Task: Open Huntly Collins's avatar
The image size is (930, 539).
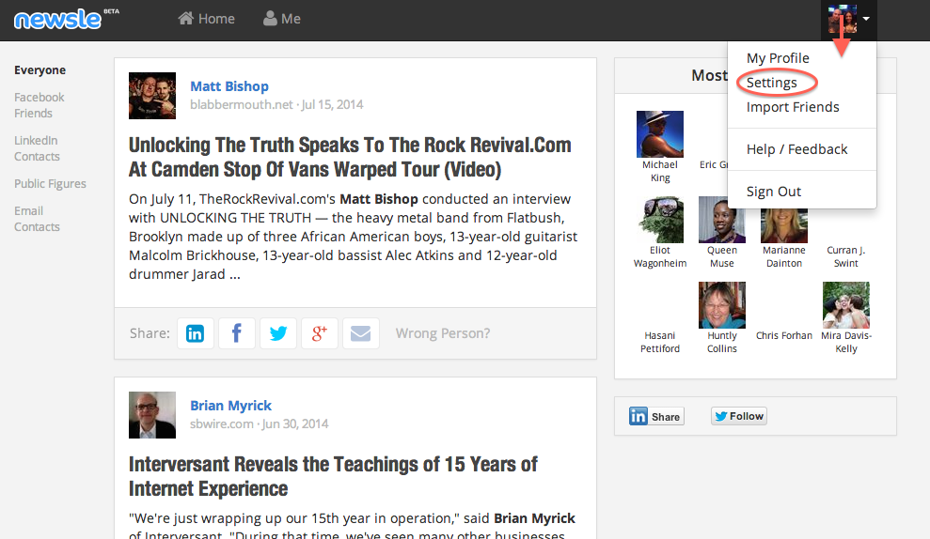Action: click(722, 305)
